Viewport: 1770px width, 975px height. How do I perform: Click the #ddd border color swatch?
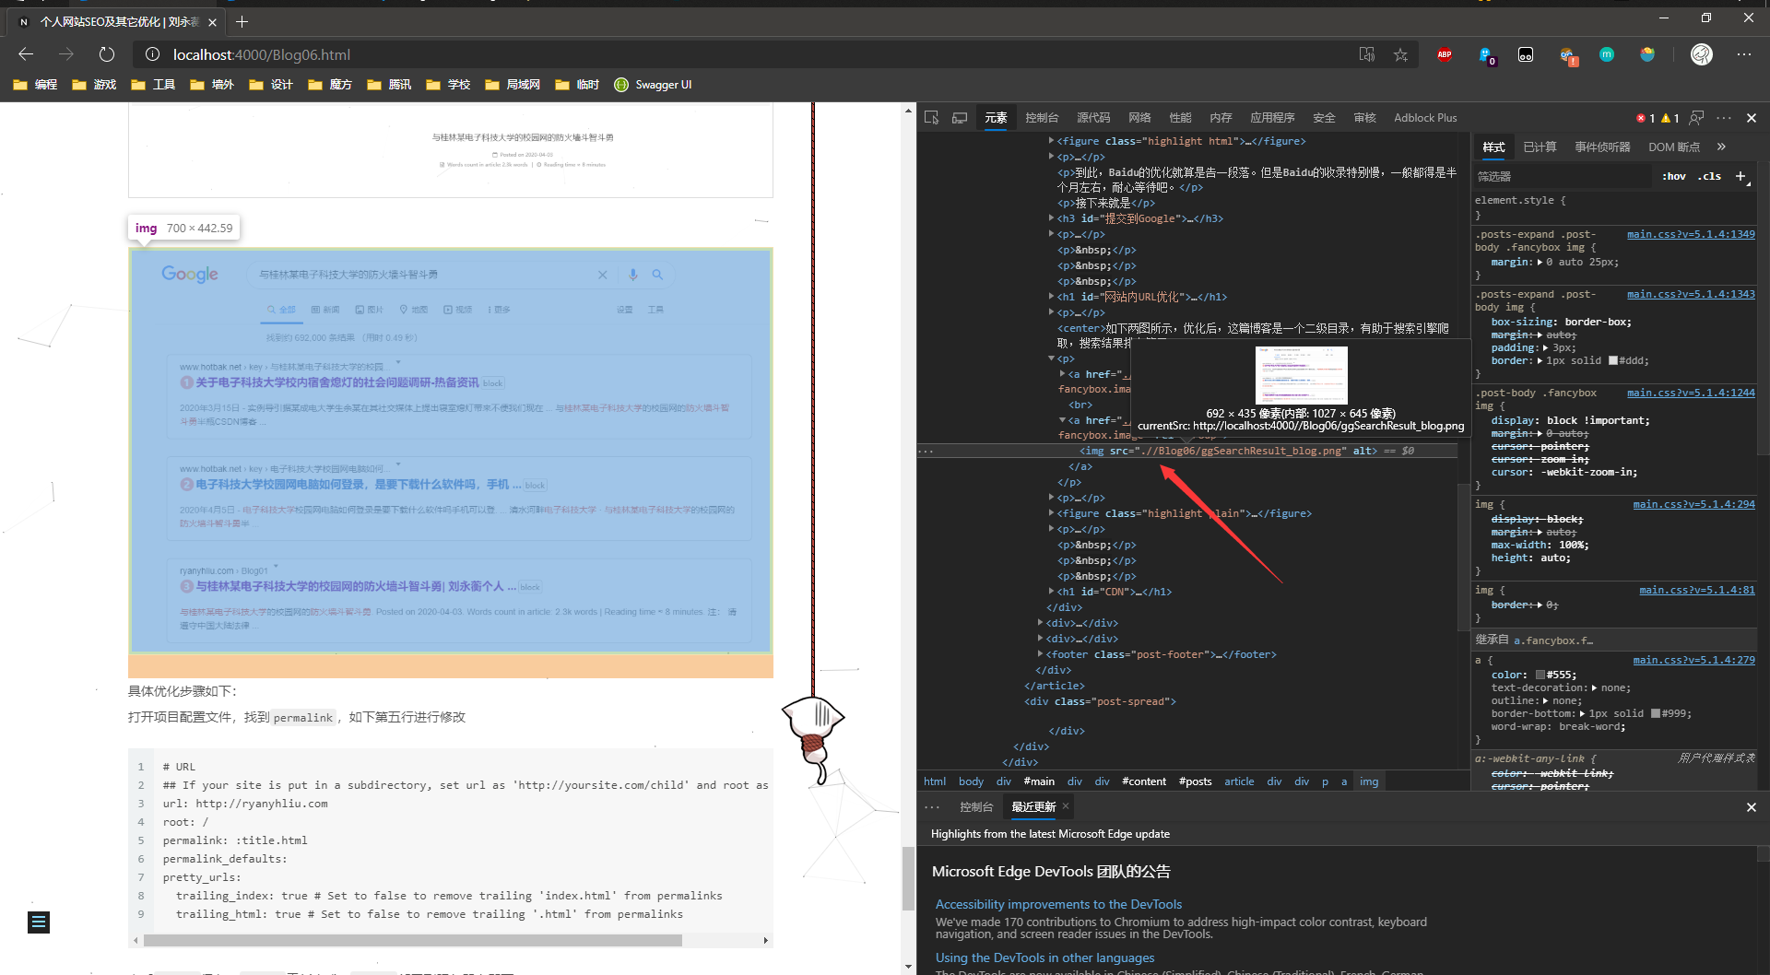1612,360
